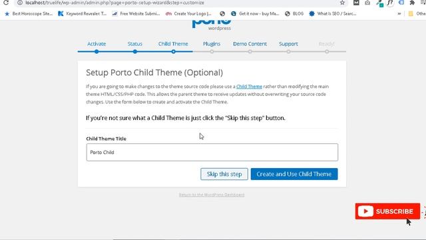Open the Keyword Revealer bookmark
Image resolution: width=426 pixels, height=240 pixels.
[83, 13]
